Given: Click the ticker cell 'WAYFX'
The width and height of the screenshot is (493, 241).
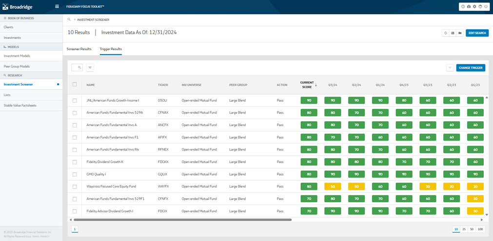Looking at the screenshot, I should pos(163,186).
